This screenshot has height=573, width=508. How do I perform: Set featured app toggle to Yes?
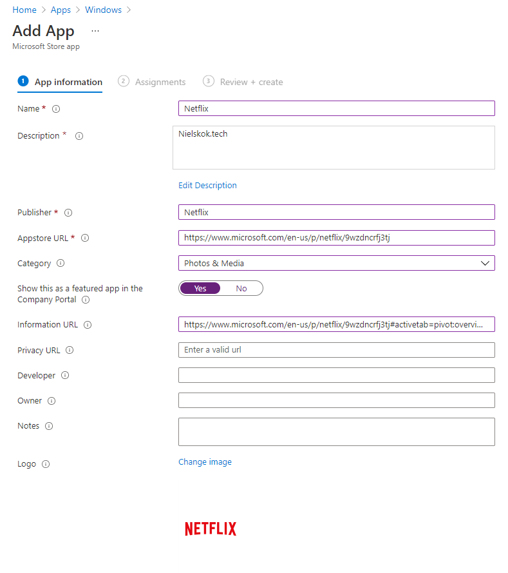tap(200, 288)
